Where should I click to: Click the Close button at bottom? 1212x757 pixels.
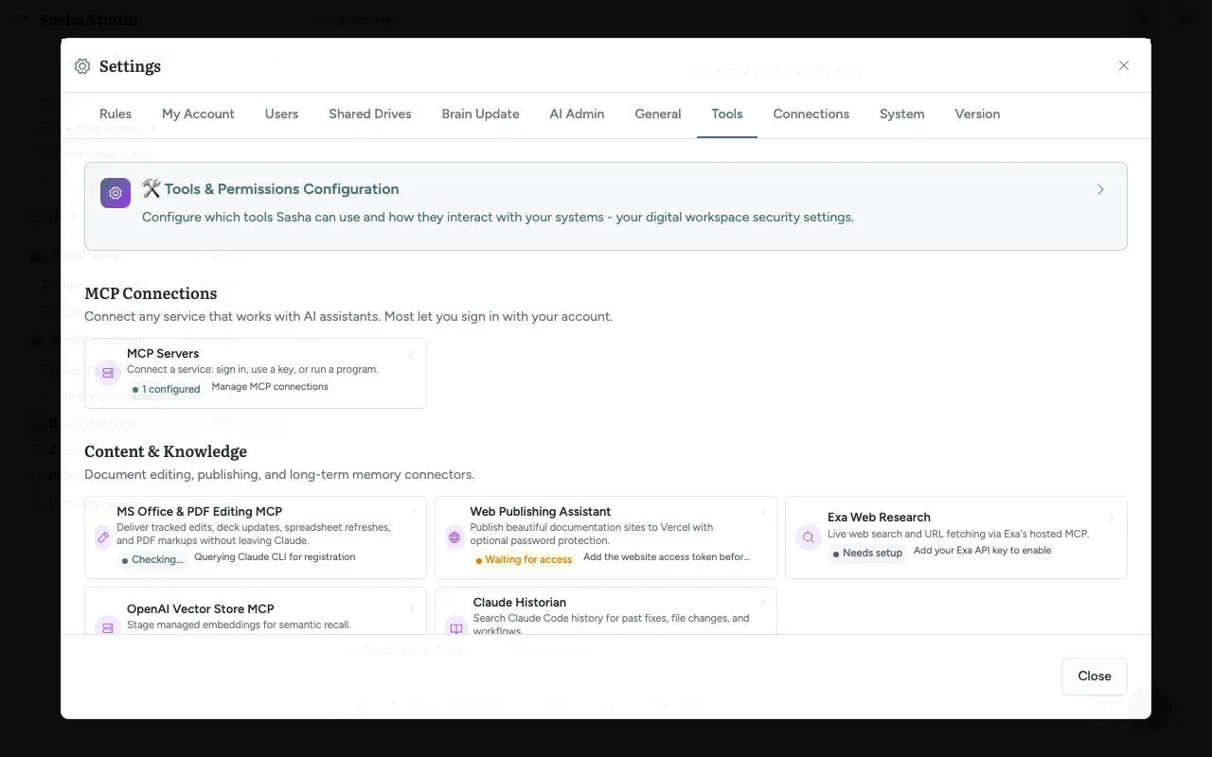click(1094, 676)
